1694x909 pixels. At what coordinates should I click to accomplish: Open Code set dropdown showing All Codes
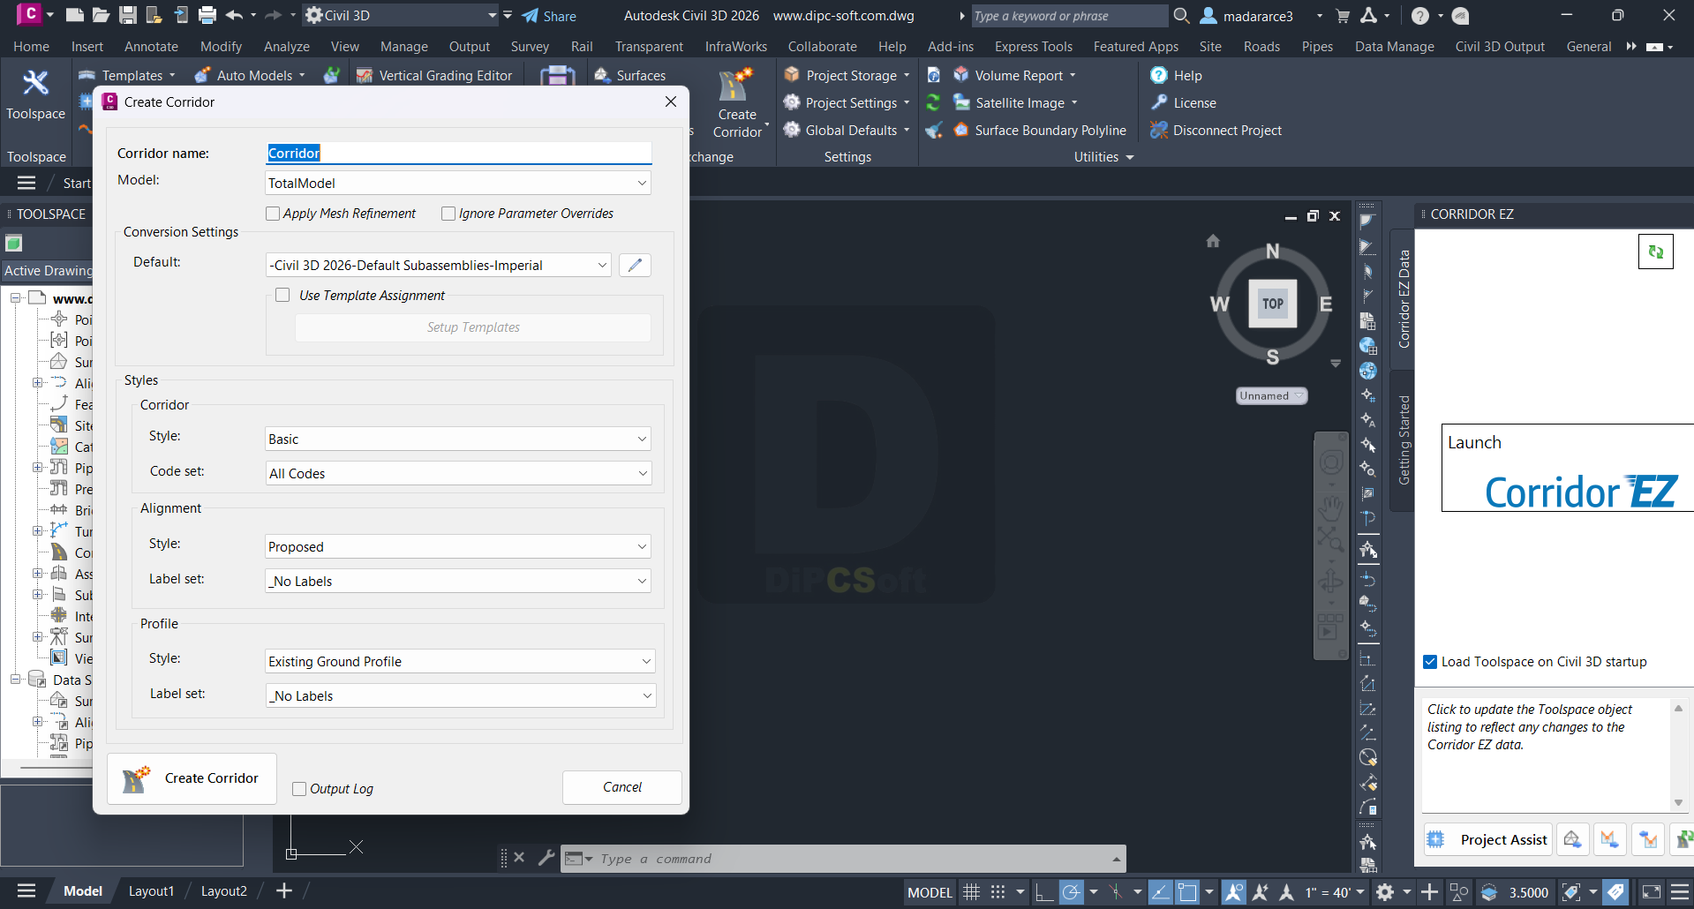pos(458,473)
